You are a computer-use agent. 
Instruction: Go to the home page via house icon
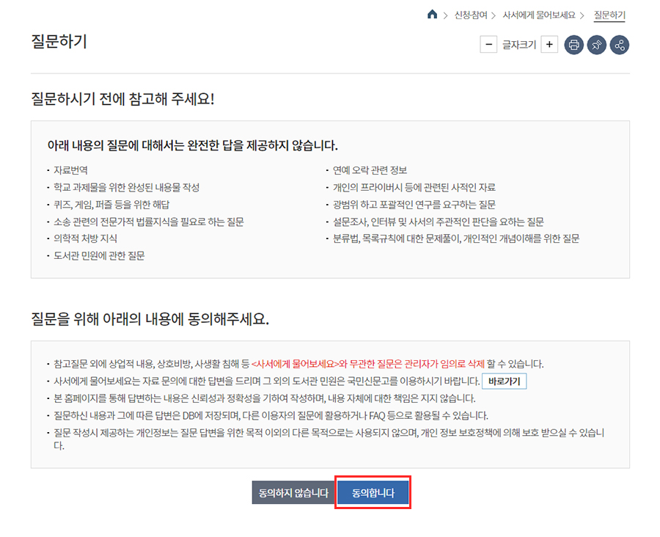pos(432,15)
